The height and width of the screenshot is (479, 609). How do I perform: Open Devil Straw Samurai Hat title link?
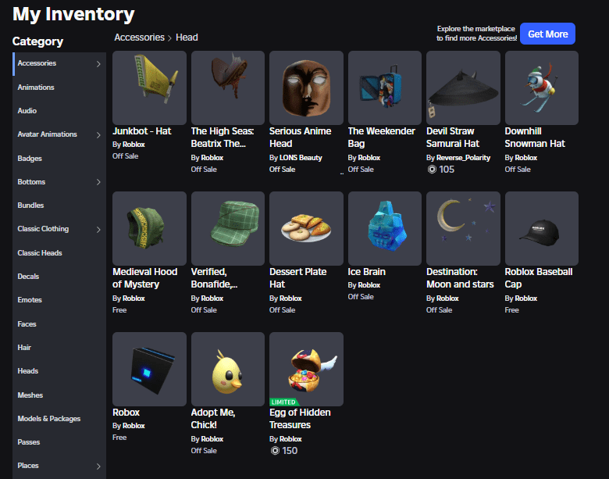click(x=453, y=138)
